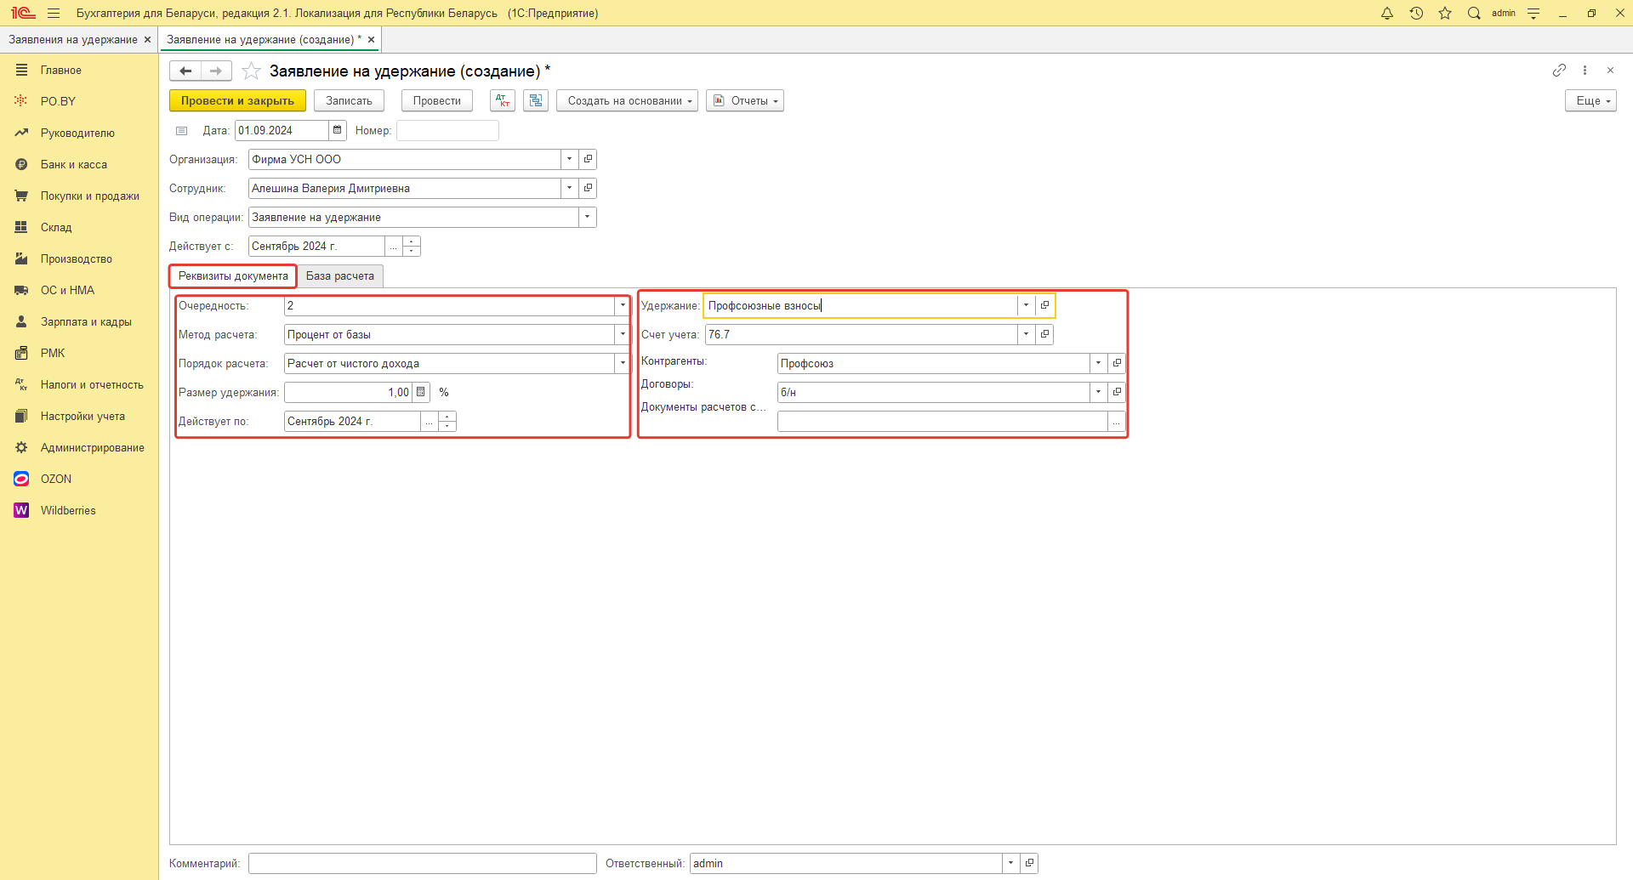Viewport: 1633px width, 880px height.
Task: Expand the Ответственный dropdown
Action: click(x=1010, y=863)
